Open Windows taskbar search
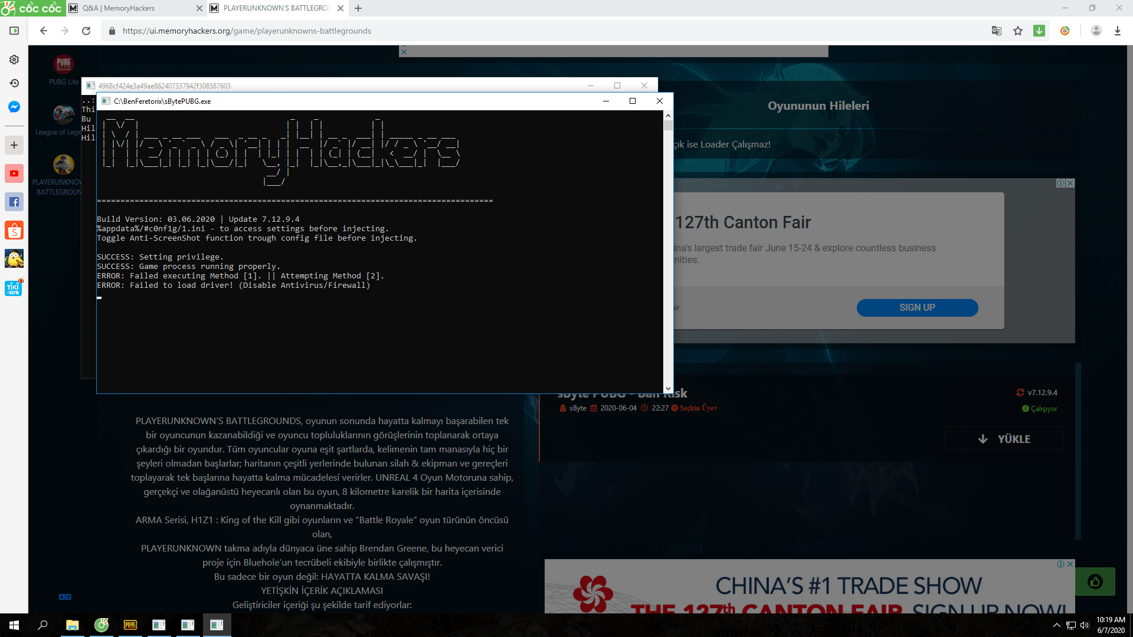Screen dimensions: 1133x637 tap(42, 625)
